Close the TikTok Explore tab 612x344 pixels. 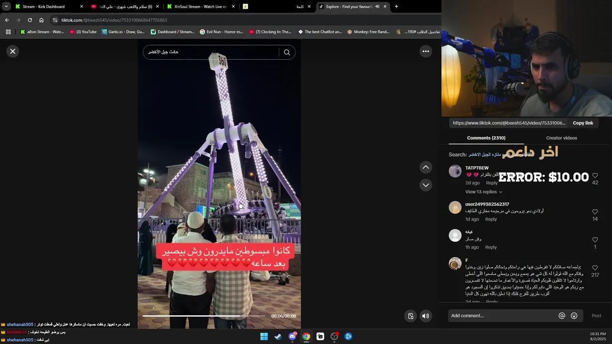(385, 7)
